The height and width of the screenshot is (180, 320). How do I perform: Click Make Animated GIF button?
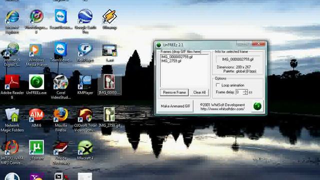click(175, 106)
